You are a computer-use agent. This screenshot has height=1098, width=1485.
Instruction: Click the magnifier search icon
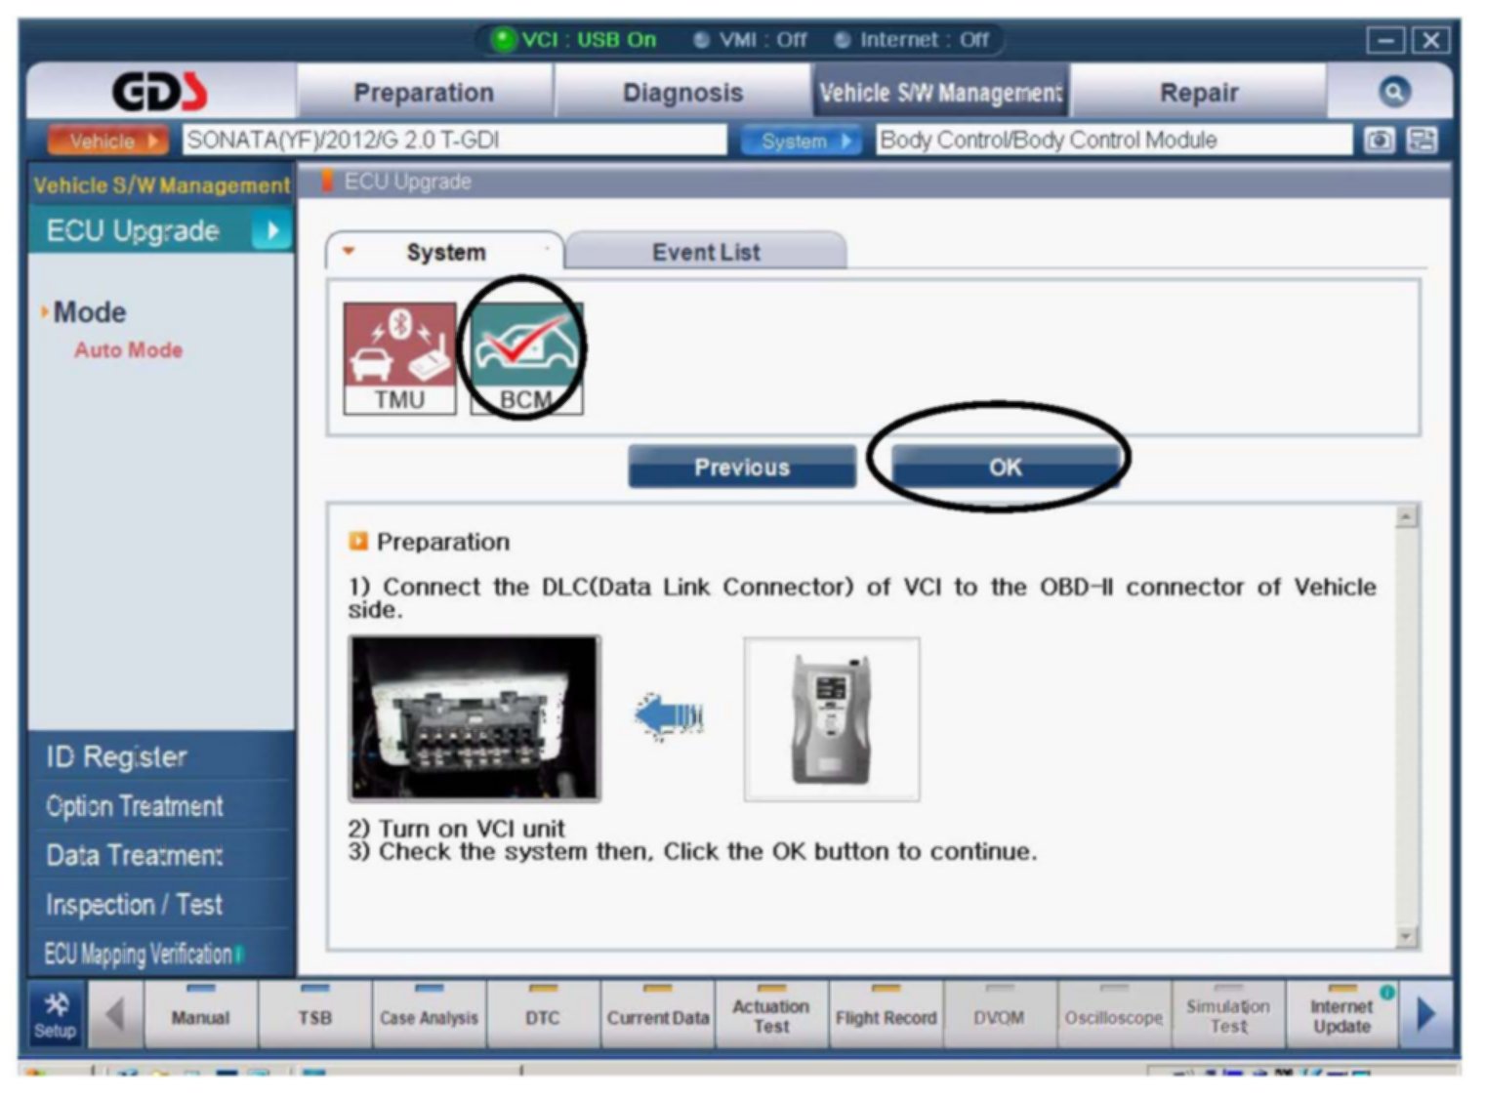coord(1393,92)
